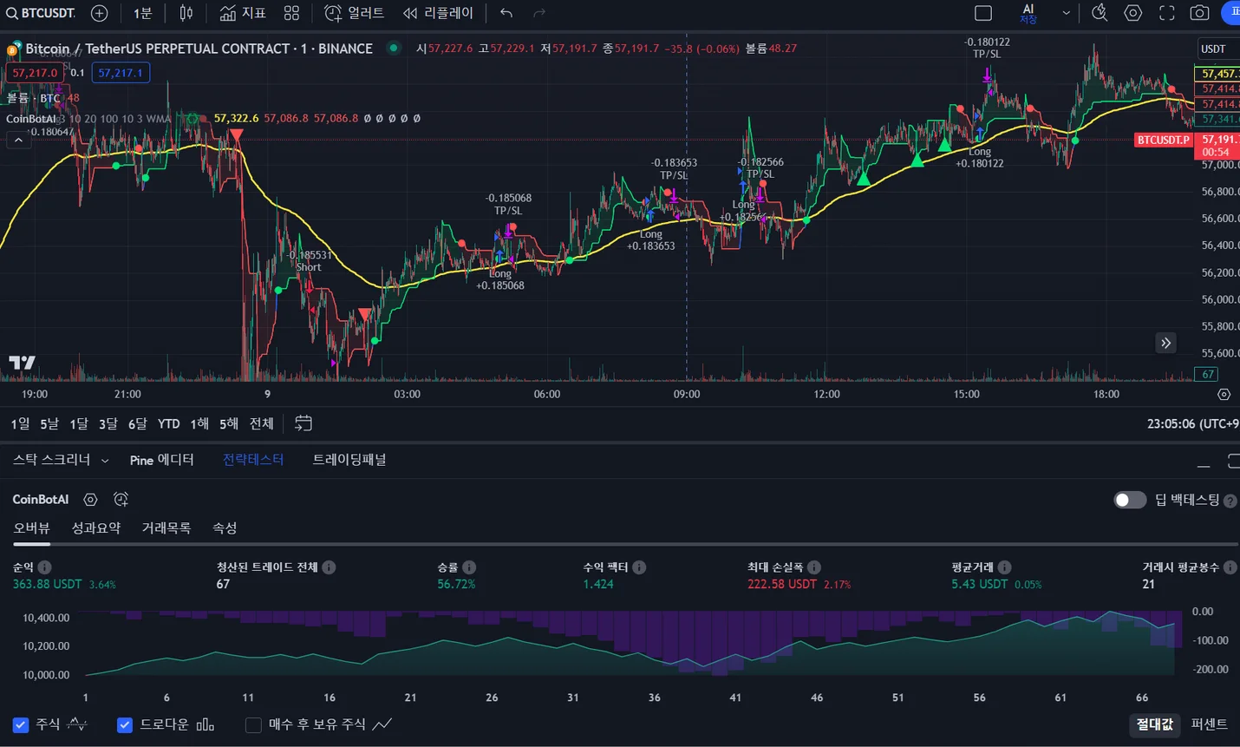
Task: Select the 거래목록 tab
Action: 166,527
